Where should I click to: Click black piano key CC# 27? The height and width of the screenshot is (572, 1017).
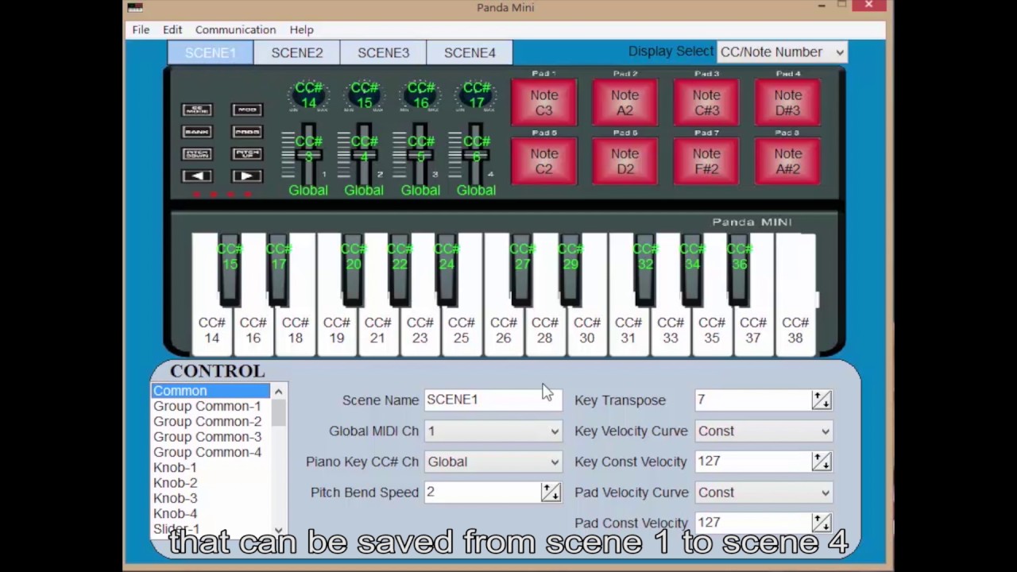(522, 269)
